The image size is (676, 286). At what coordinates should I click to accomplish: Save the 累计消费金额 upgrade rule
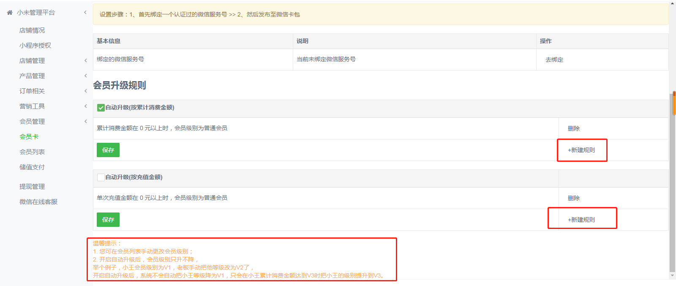click(108, 150)
